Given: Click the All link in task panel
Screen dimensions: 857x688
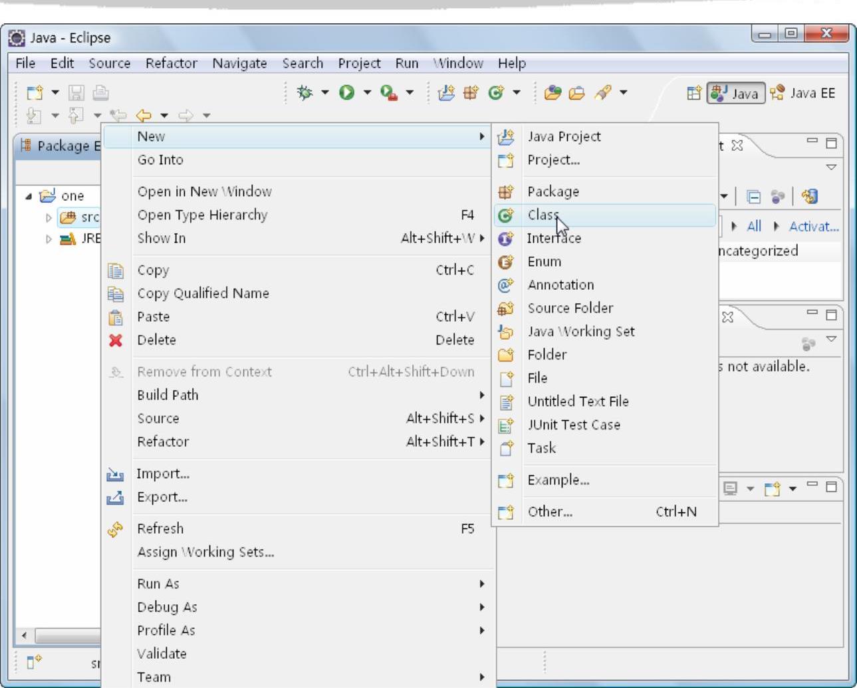Looking at the screenshot, I should pos(753,227).
